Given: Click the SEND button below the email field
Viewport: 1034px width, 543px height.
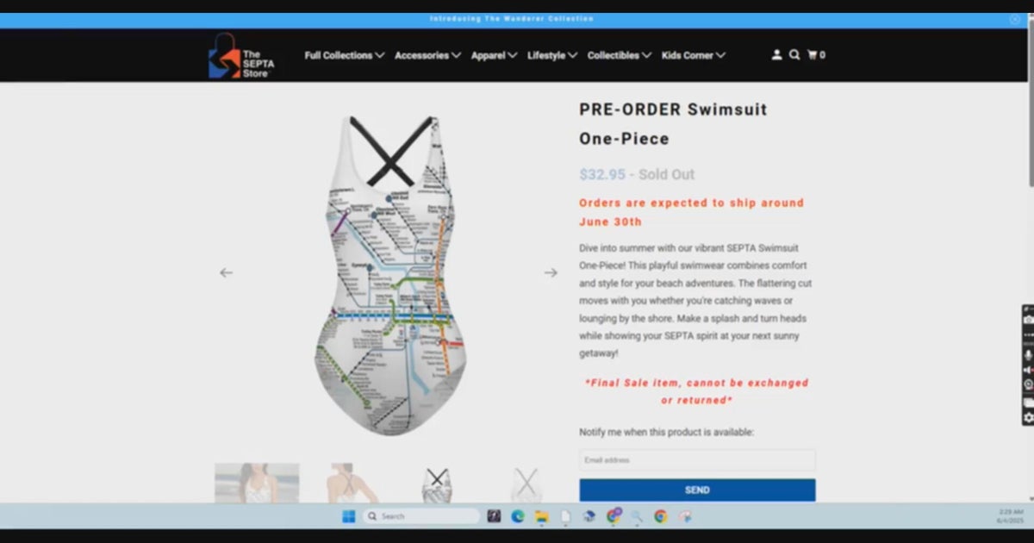Looking at the screenshot, I should (x=696, y=490).
